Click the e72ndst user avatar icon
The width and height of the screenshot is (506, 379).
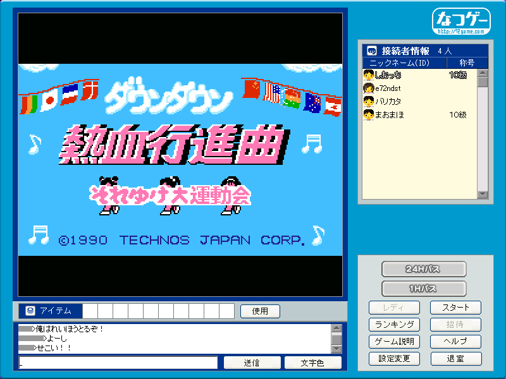368,88
